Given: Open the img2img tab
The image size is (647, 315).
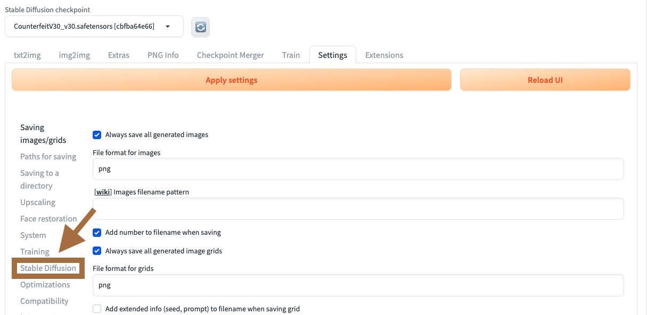Looking at the screenshot, I should 74,55.
